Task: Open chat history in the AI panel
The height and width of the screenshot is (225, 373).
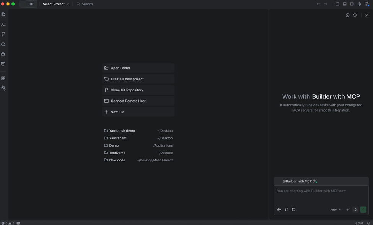Action: click(355, 15)
